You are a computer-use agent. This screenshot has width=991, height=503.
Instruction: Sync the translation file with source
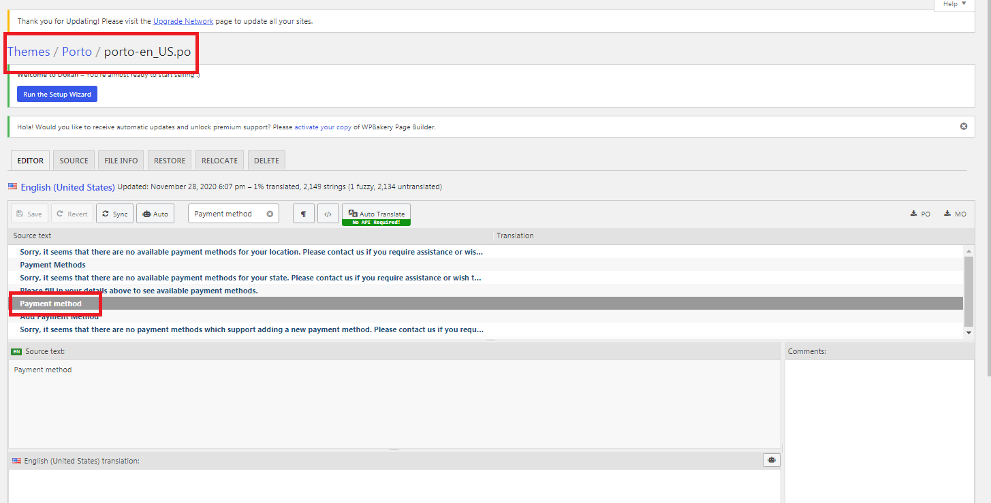[114, 214]
